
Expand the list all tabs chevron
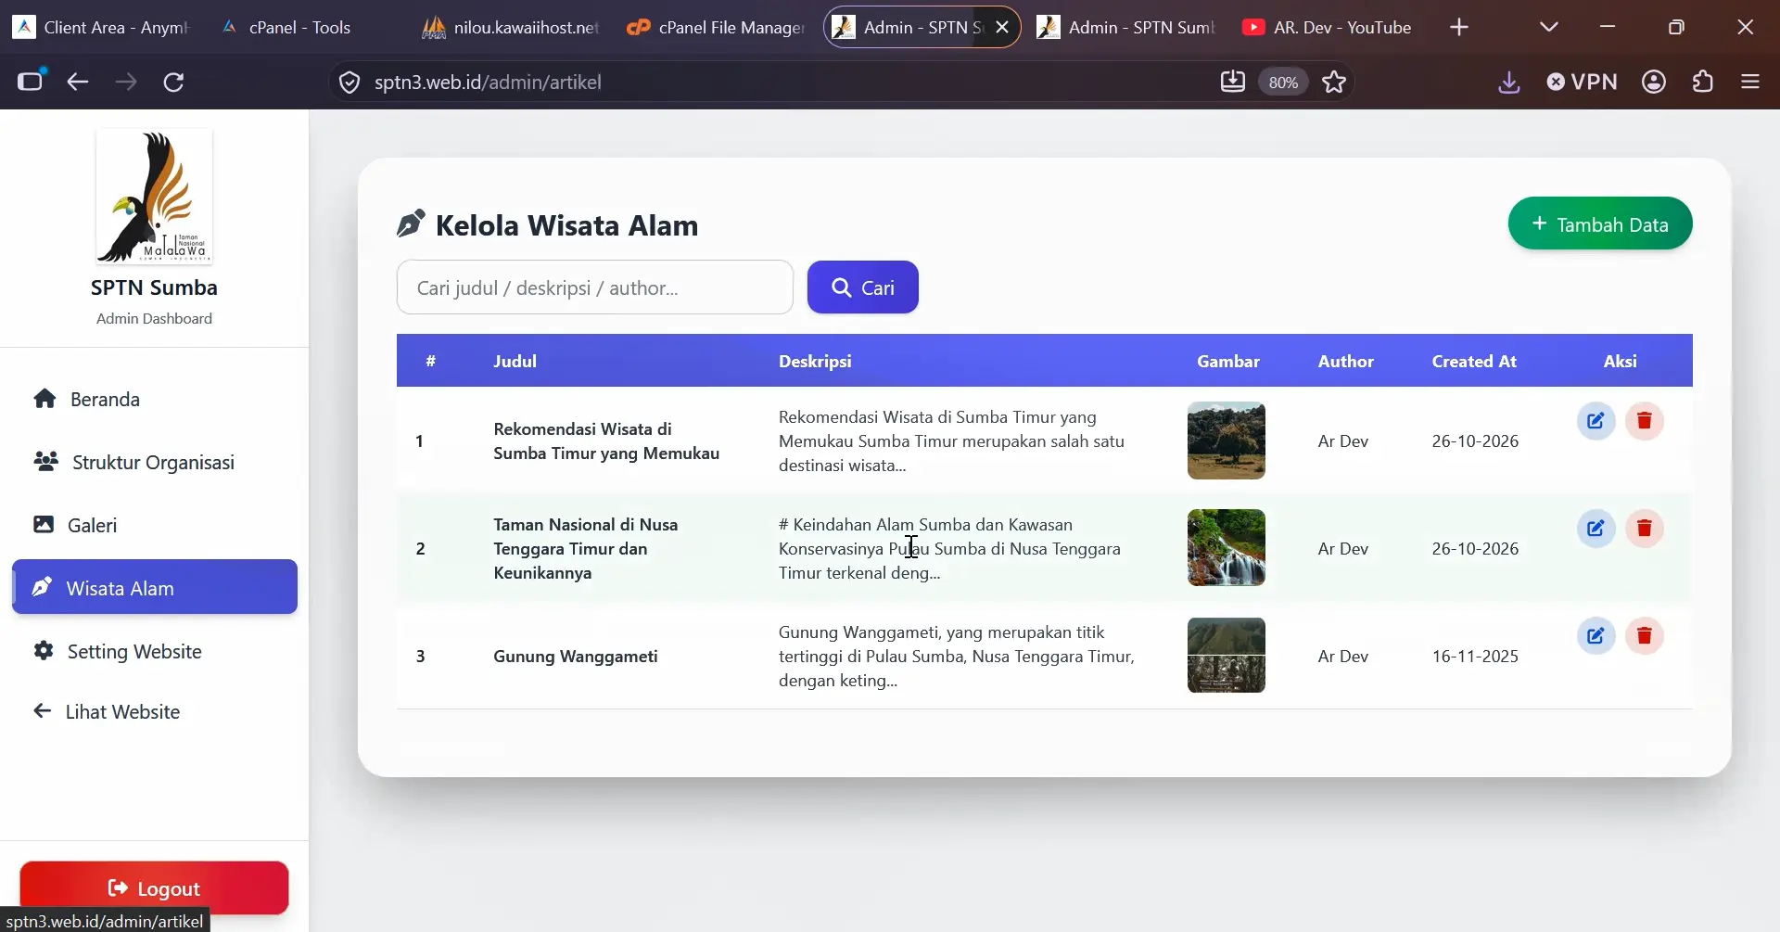point(1549,27)
